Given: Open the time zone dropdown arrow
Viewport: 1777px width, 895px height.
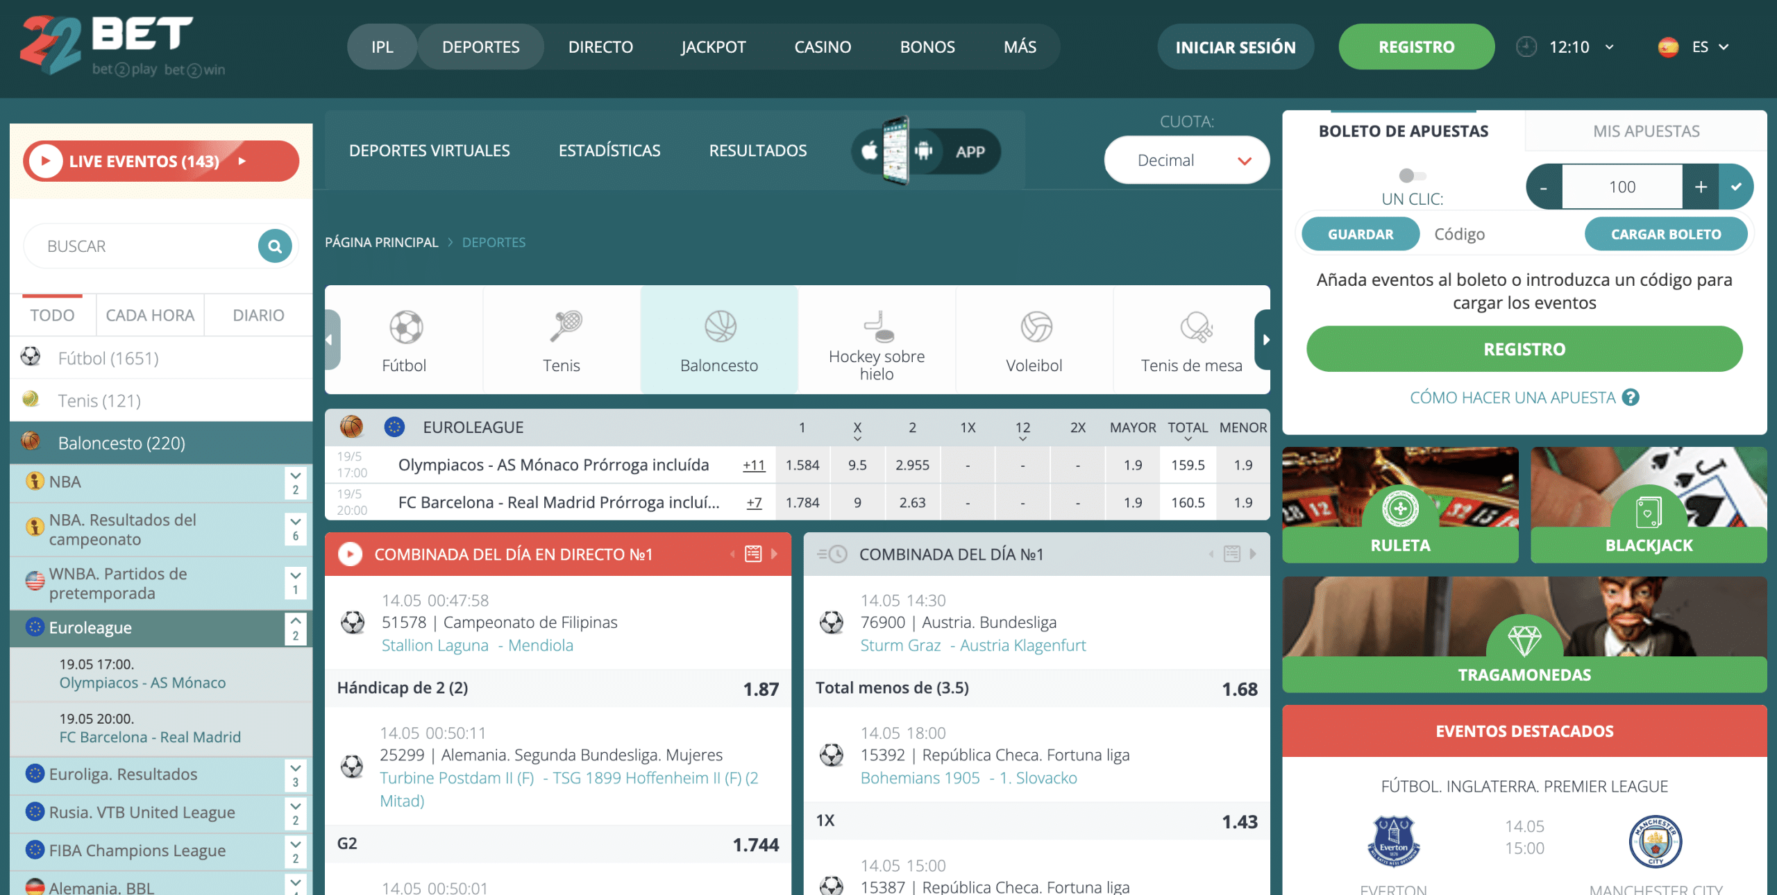Looking at the screenshot, I should [1609, 47].
